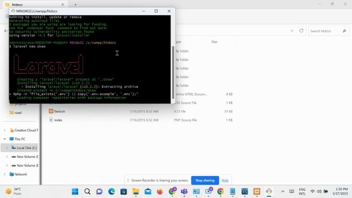Select the htdocs Explorer tab
This screenshot has width=352, height=198.
35,4
